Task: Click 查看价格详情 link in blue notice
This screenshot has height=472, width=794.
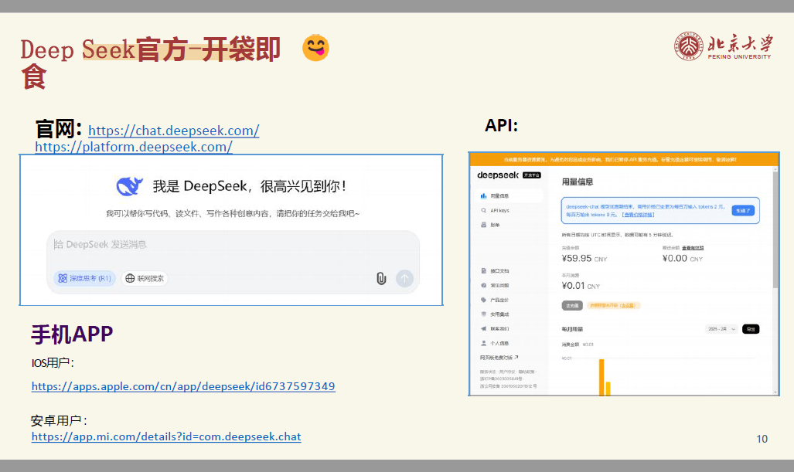Action: (638, 215)
